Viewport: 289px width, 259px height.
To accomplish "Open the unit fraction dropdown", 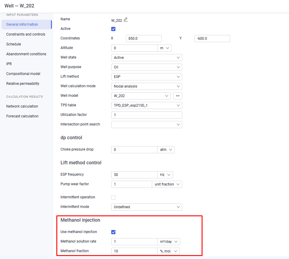I will pos(167,184).
